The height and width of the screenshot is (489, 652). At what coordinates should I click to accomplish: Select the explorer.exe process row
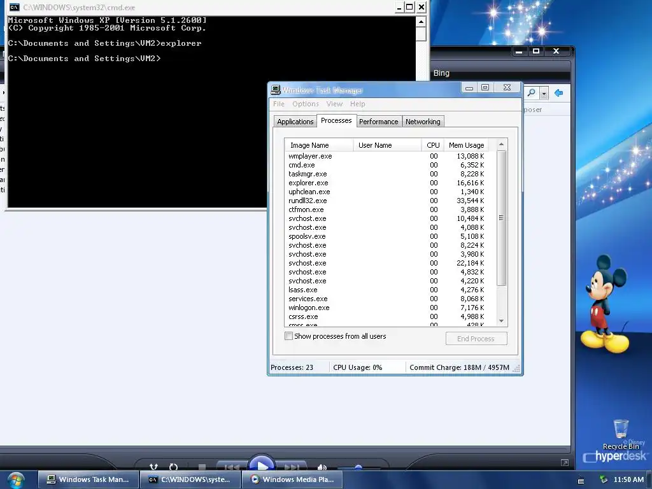[x=390, y=183]
